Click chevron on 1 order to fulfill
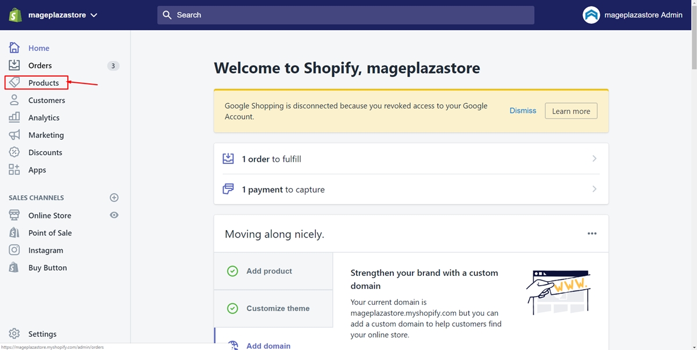Screen dimensions: 697x350 (594, 158)
